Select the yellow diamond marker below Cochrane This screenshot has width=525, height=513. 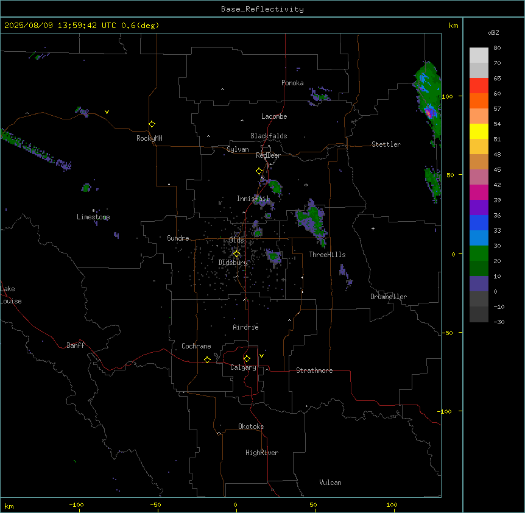click(x=207, y=359)
